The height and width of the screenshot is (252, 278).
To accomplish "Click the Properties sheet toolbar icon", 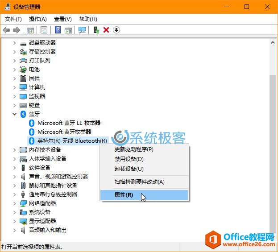I will point(44,30).
